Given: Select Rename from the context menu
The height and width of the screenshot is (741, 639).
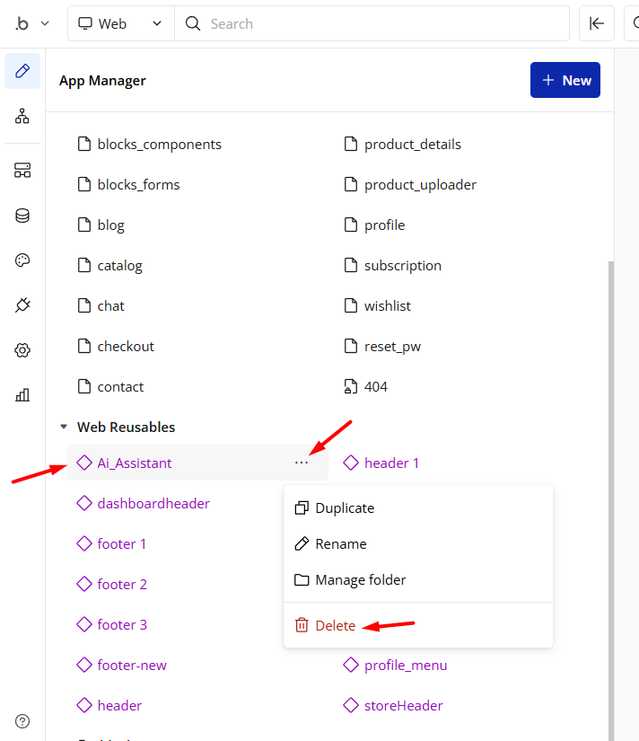Looking at the screenshot, I should [341, 544].
